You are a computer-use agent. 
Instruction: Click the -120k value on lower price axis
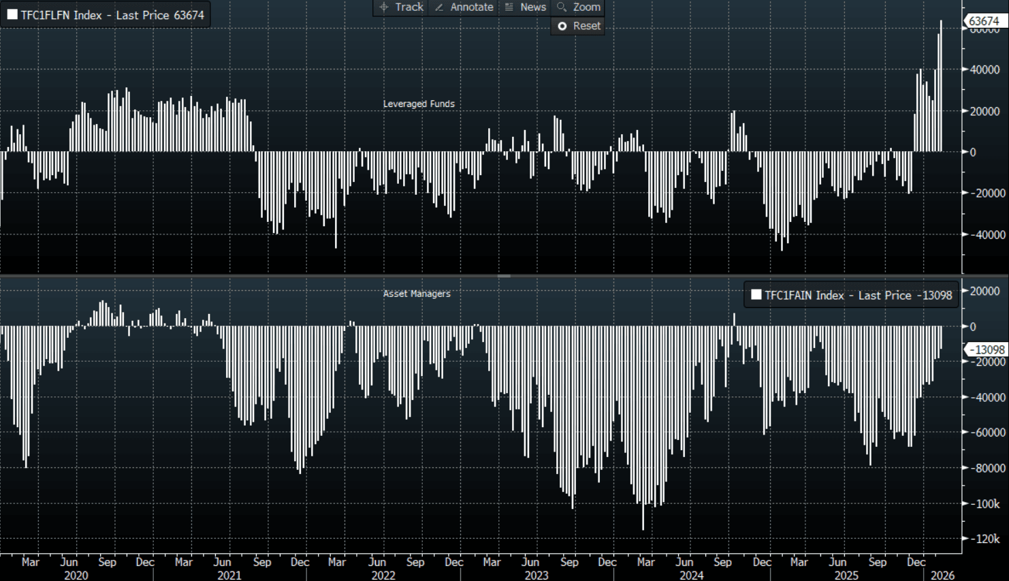click(x=985, y=538)
